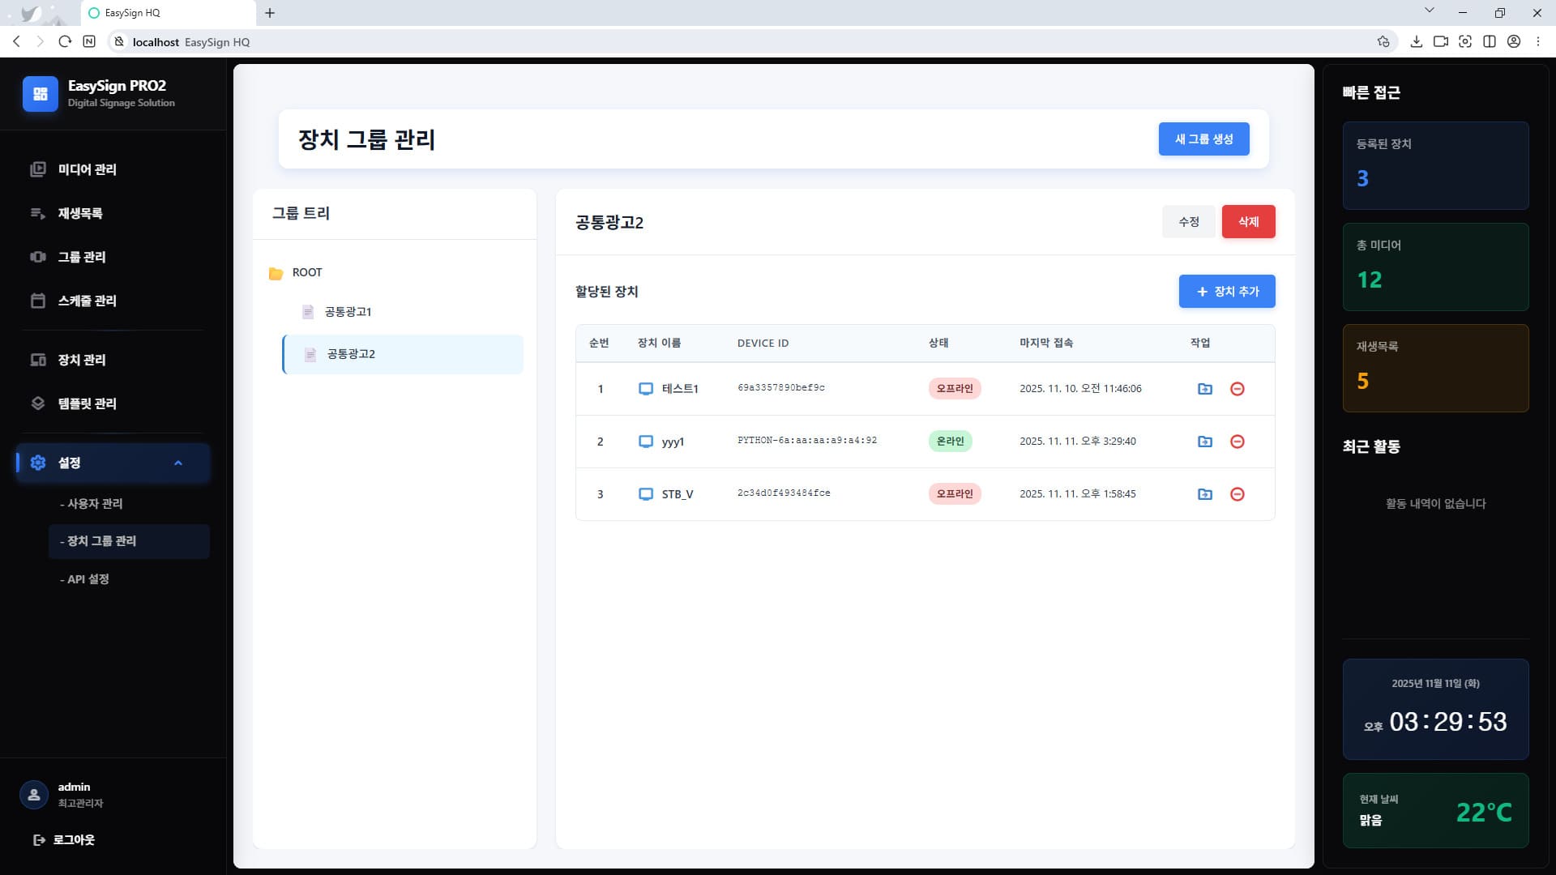Image resolution: width=1556 pixels, height=875 pixels.
Task: Select the 템플릿 관리 layers icon
Action: pos(38,403)
